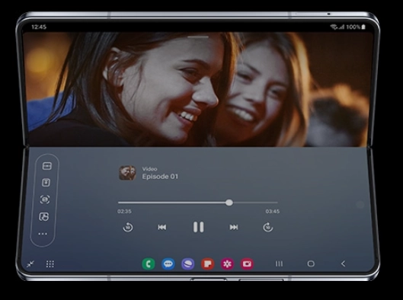Tap the Episode 01 video thumbnail

(x=127, y=173)
